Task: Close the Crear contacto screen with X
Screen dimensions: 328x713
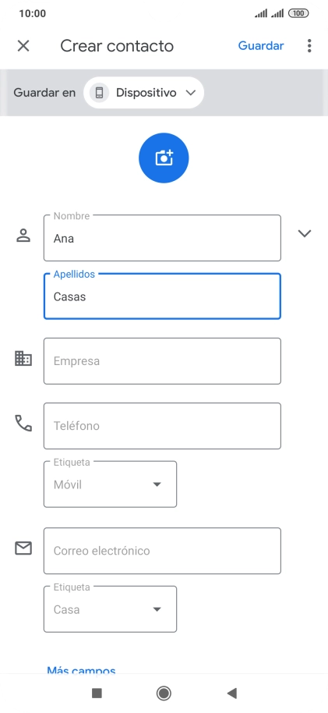Action: pos(23,46)
